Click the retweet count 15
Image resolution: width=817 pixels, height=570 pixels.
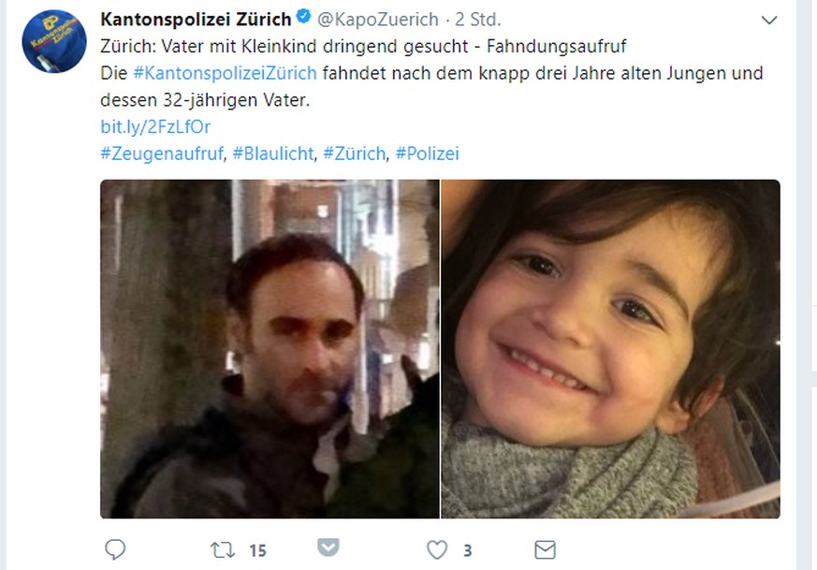[x=257, y=550]
